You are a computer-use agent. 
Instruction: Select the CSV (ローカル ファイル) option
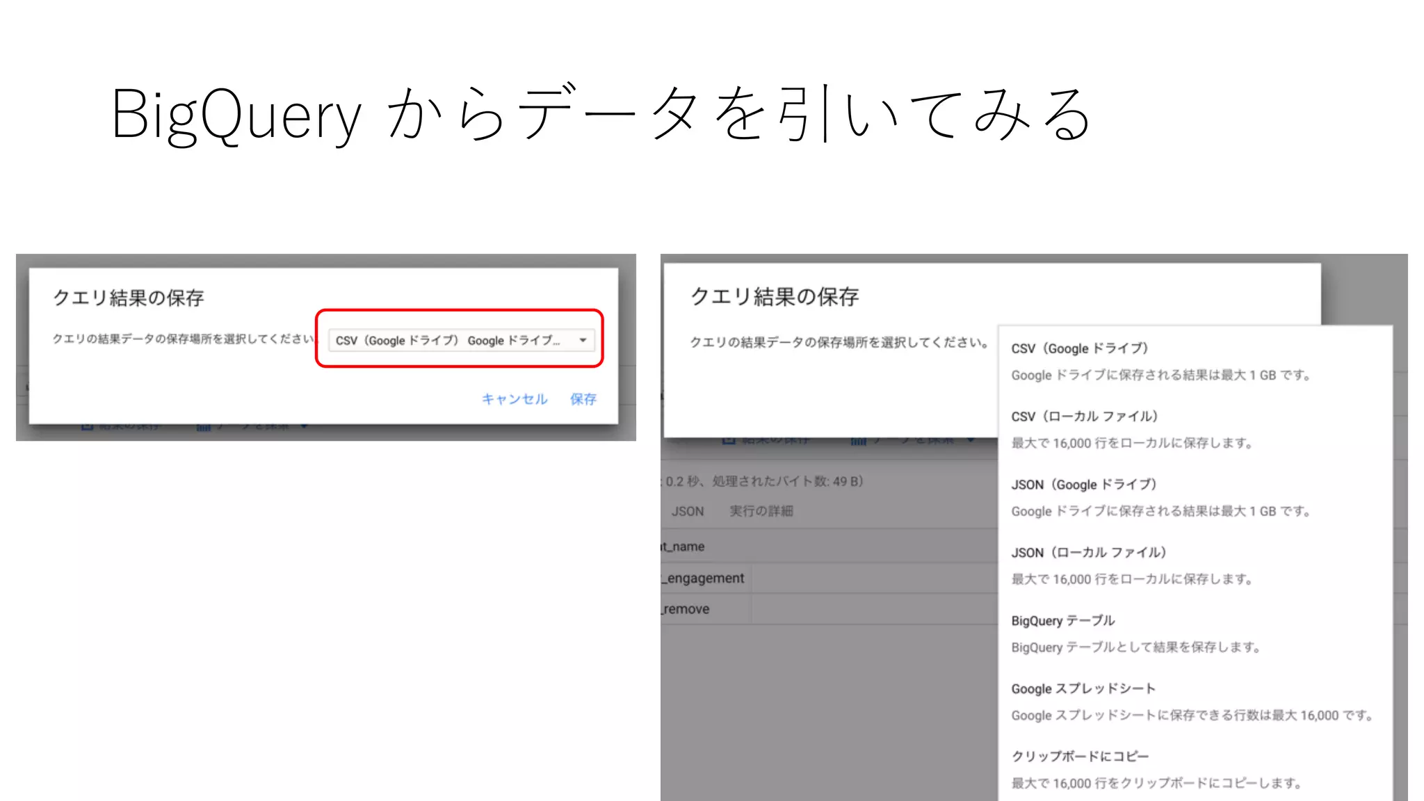pyautogui.click(x=1195, y=429)
